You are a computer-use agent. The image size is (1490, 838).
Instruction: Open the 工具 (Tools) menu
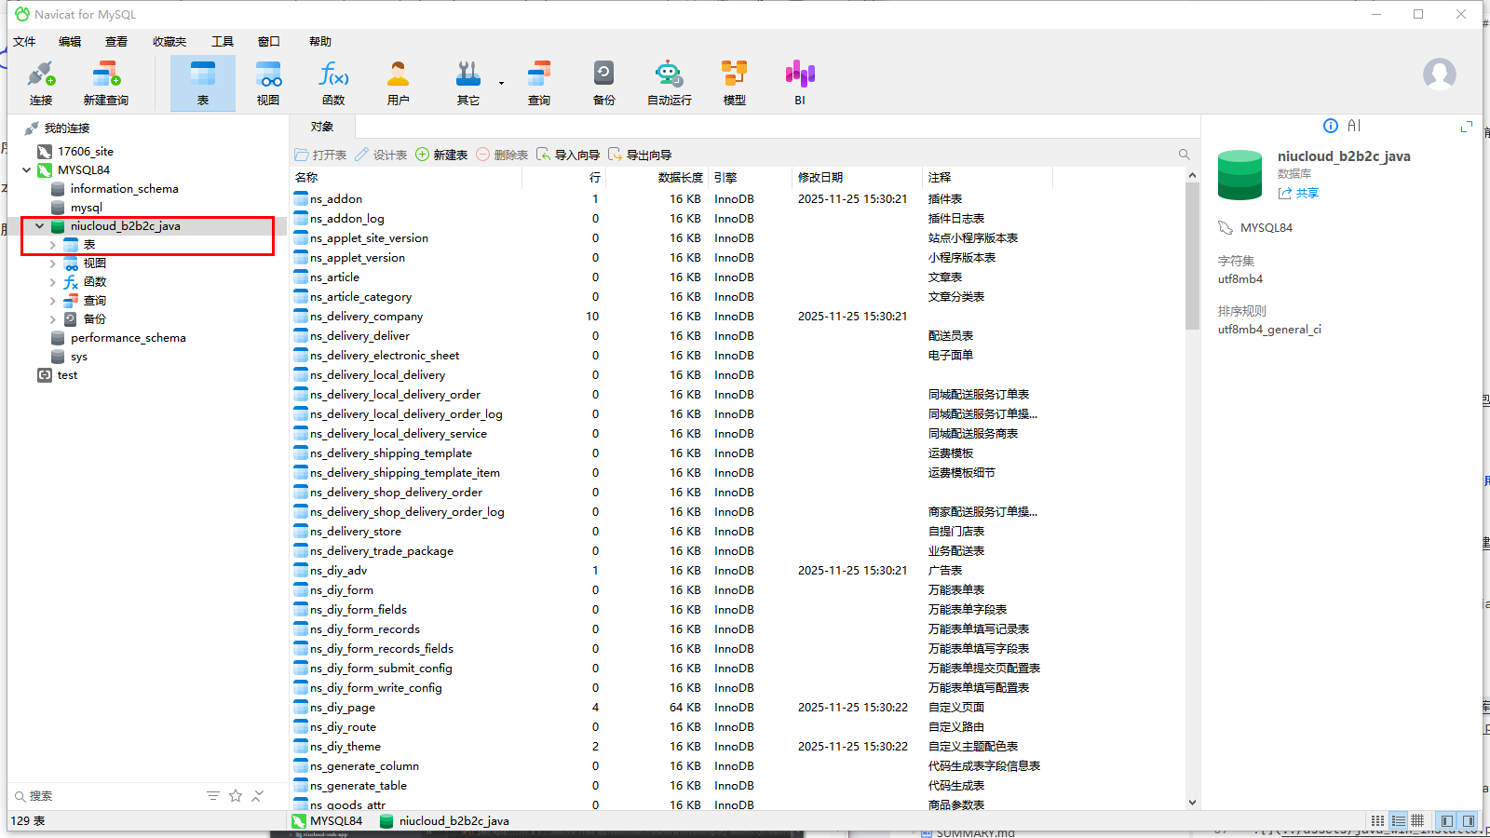pos(222,42)
